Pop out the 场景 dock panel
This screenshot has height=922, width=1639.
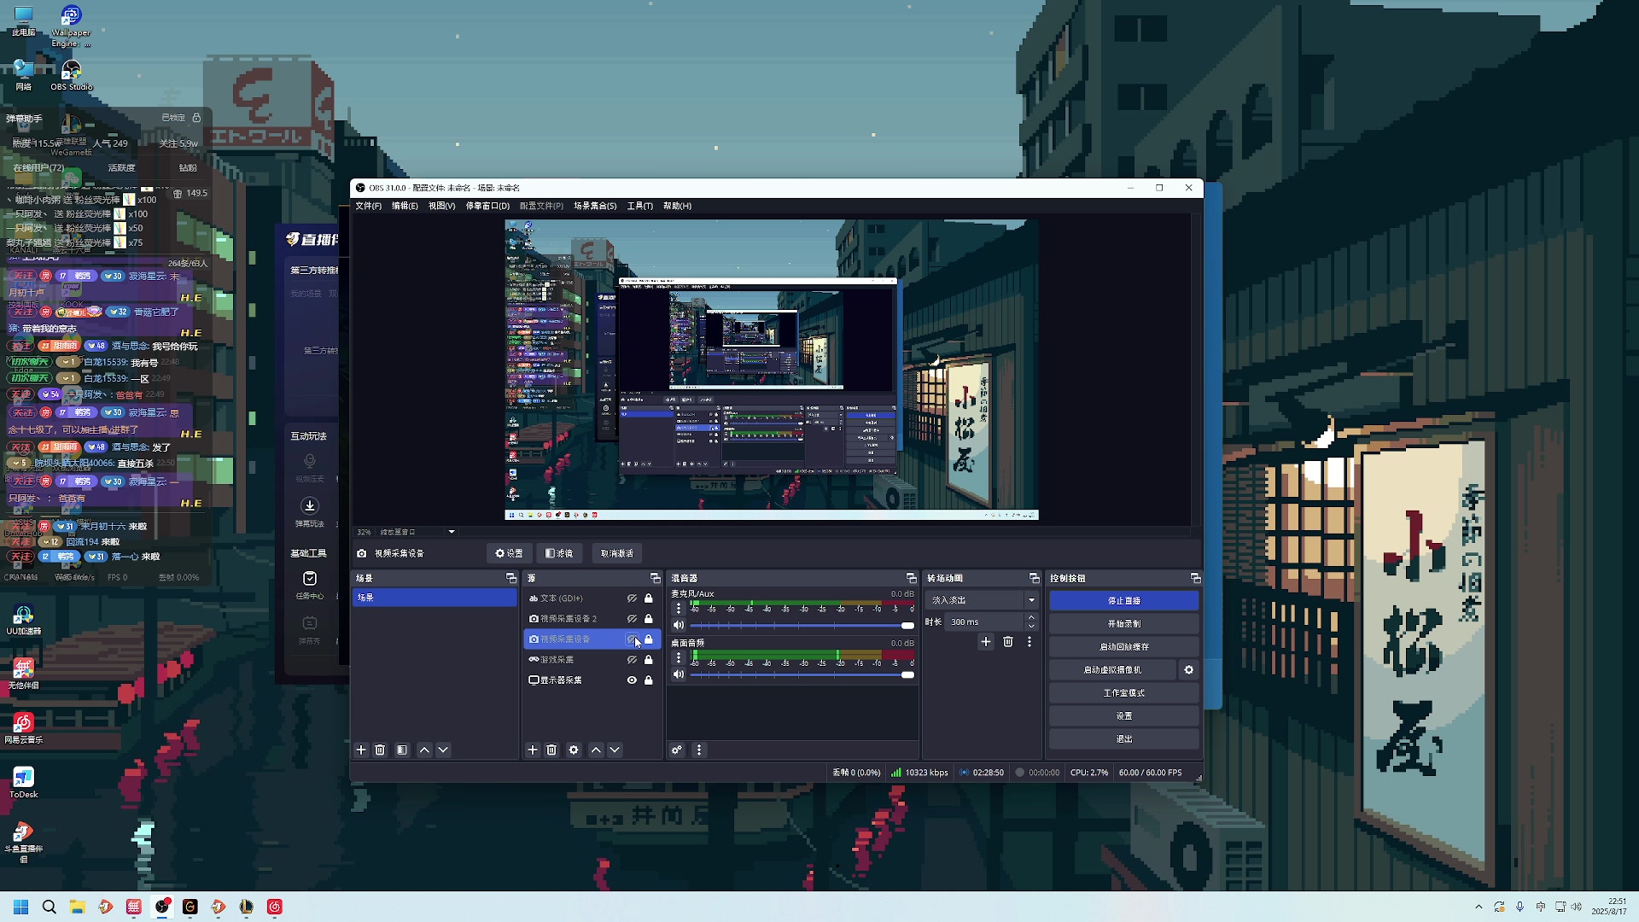click(511, 579)
